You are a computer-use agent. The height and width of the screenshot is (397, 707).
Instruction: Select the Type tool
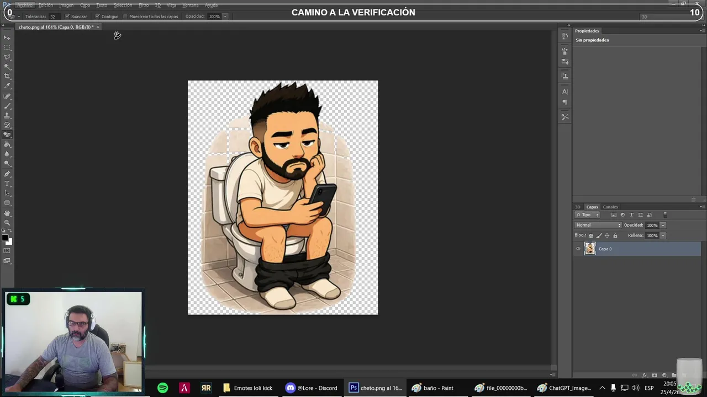tap(7, 183)
